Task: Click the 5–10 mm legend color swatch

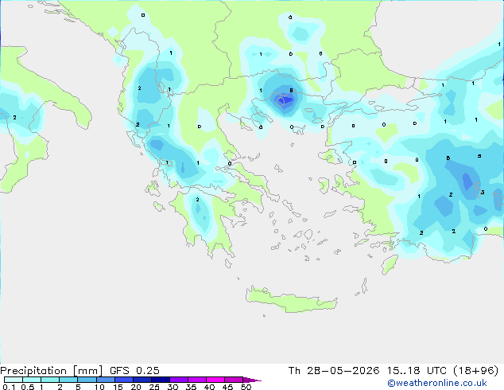Action: tap(87, 380)
